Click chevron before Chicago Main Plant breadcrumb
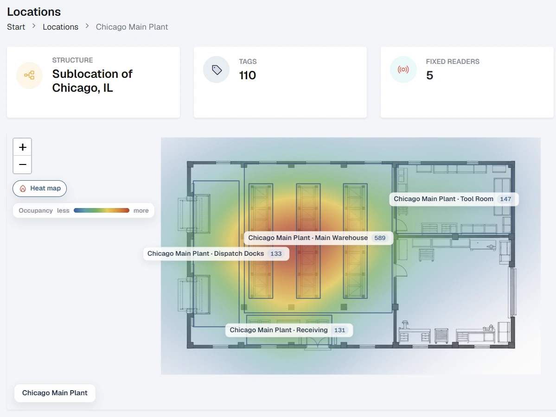This screenshot has height=417, width=556. [87, 26]
